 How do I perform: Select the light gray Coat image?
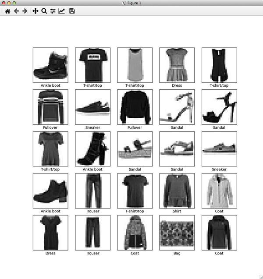(x=219, y=191)
